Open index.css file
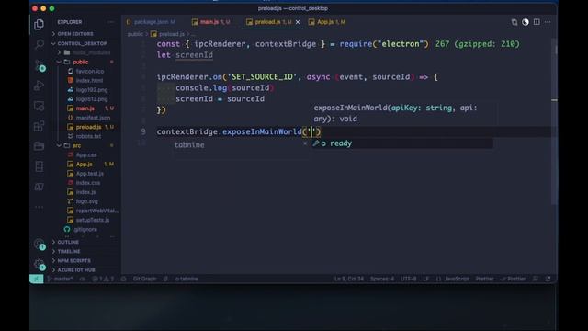588x331 pixels. tap(88, 183)
